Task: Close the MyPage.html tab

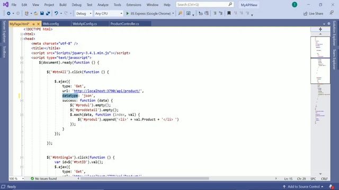Action: coord(39,24)
